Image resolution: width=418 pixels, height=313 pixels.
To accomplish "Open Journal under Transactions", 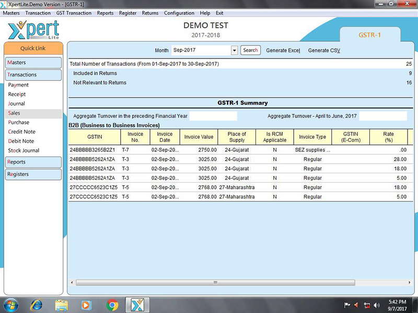I will pos(17,103).
